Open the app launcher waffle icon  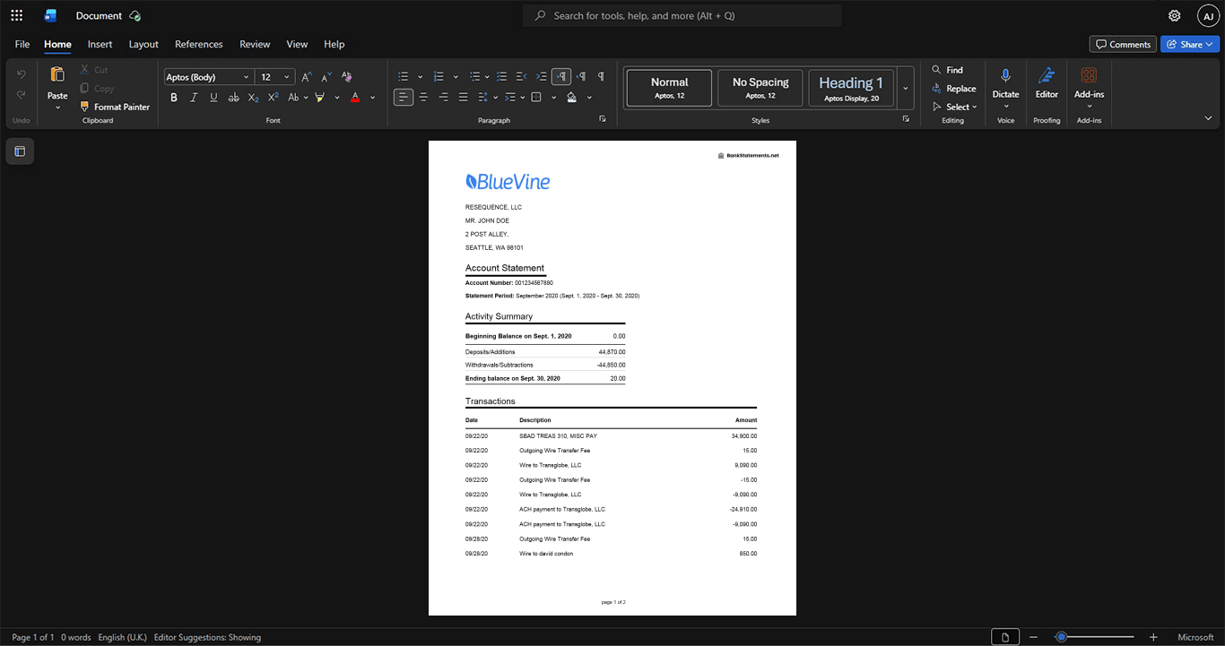coord(16,15)
